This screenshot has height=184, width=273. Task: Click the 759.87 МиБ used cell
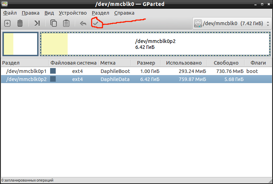tap(192, 79)
